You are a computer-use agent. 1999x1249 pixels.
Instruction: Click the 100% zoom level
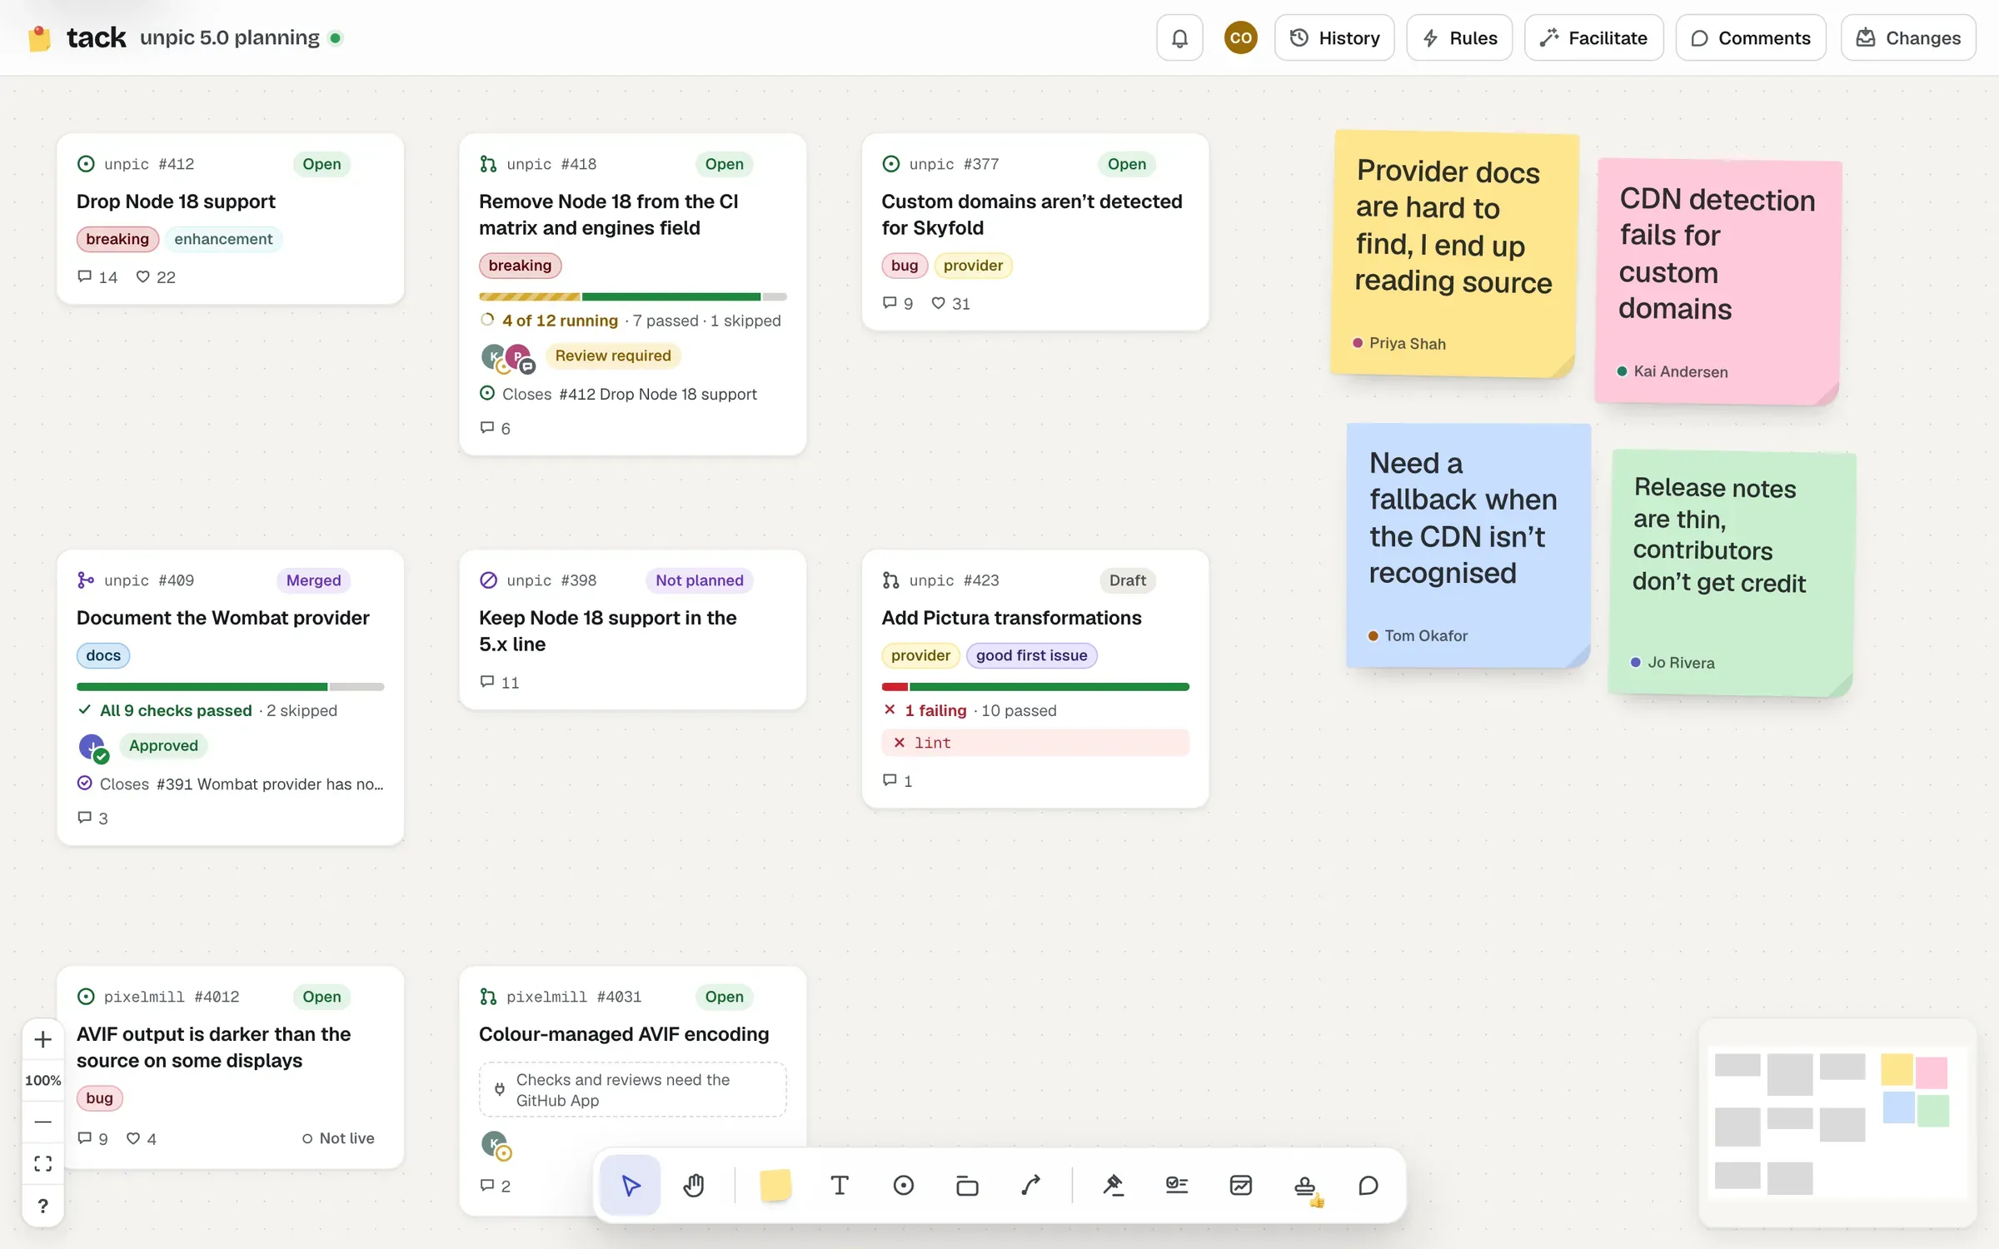coord(43,1080)
